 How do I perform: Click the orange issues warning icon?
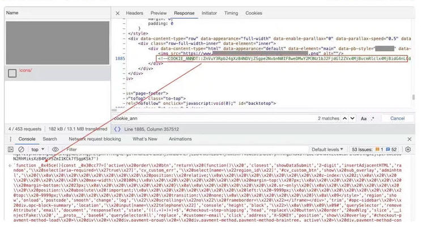[377, 150]
